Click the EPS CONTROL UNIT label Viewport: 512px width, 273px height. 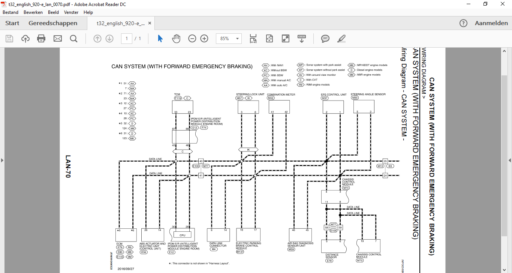tap(334, 94)
